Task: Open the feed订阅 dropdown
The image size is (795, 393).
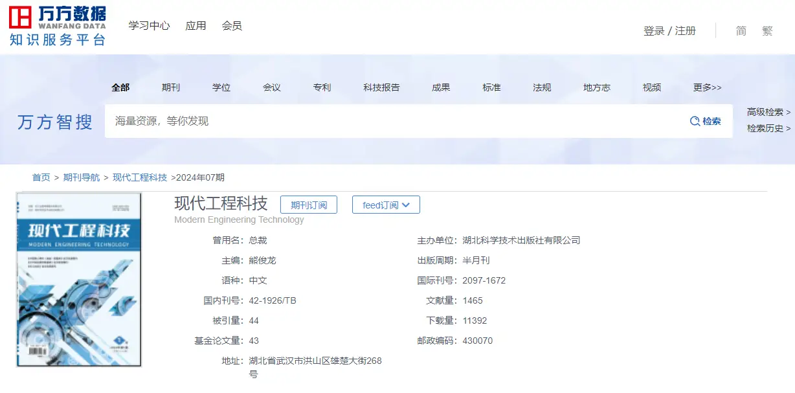Action: click(386, 205)
